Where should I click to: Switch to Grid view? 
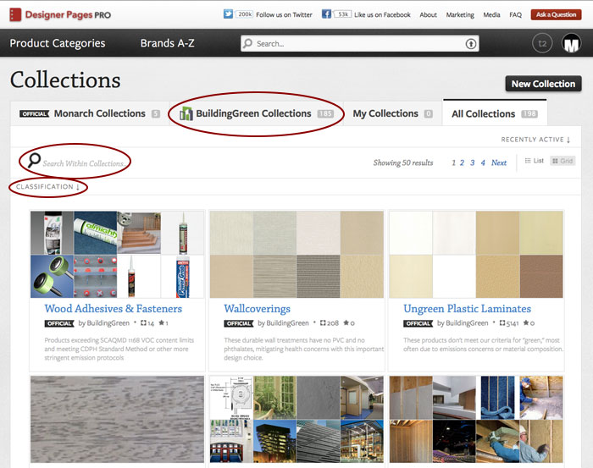[563, 161]
